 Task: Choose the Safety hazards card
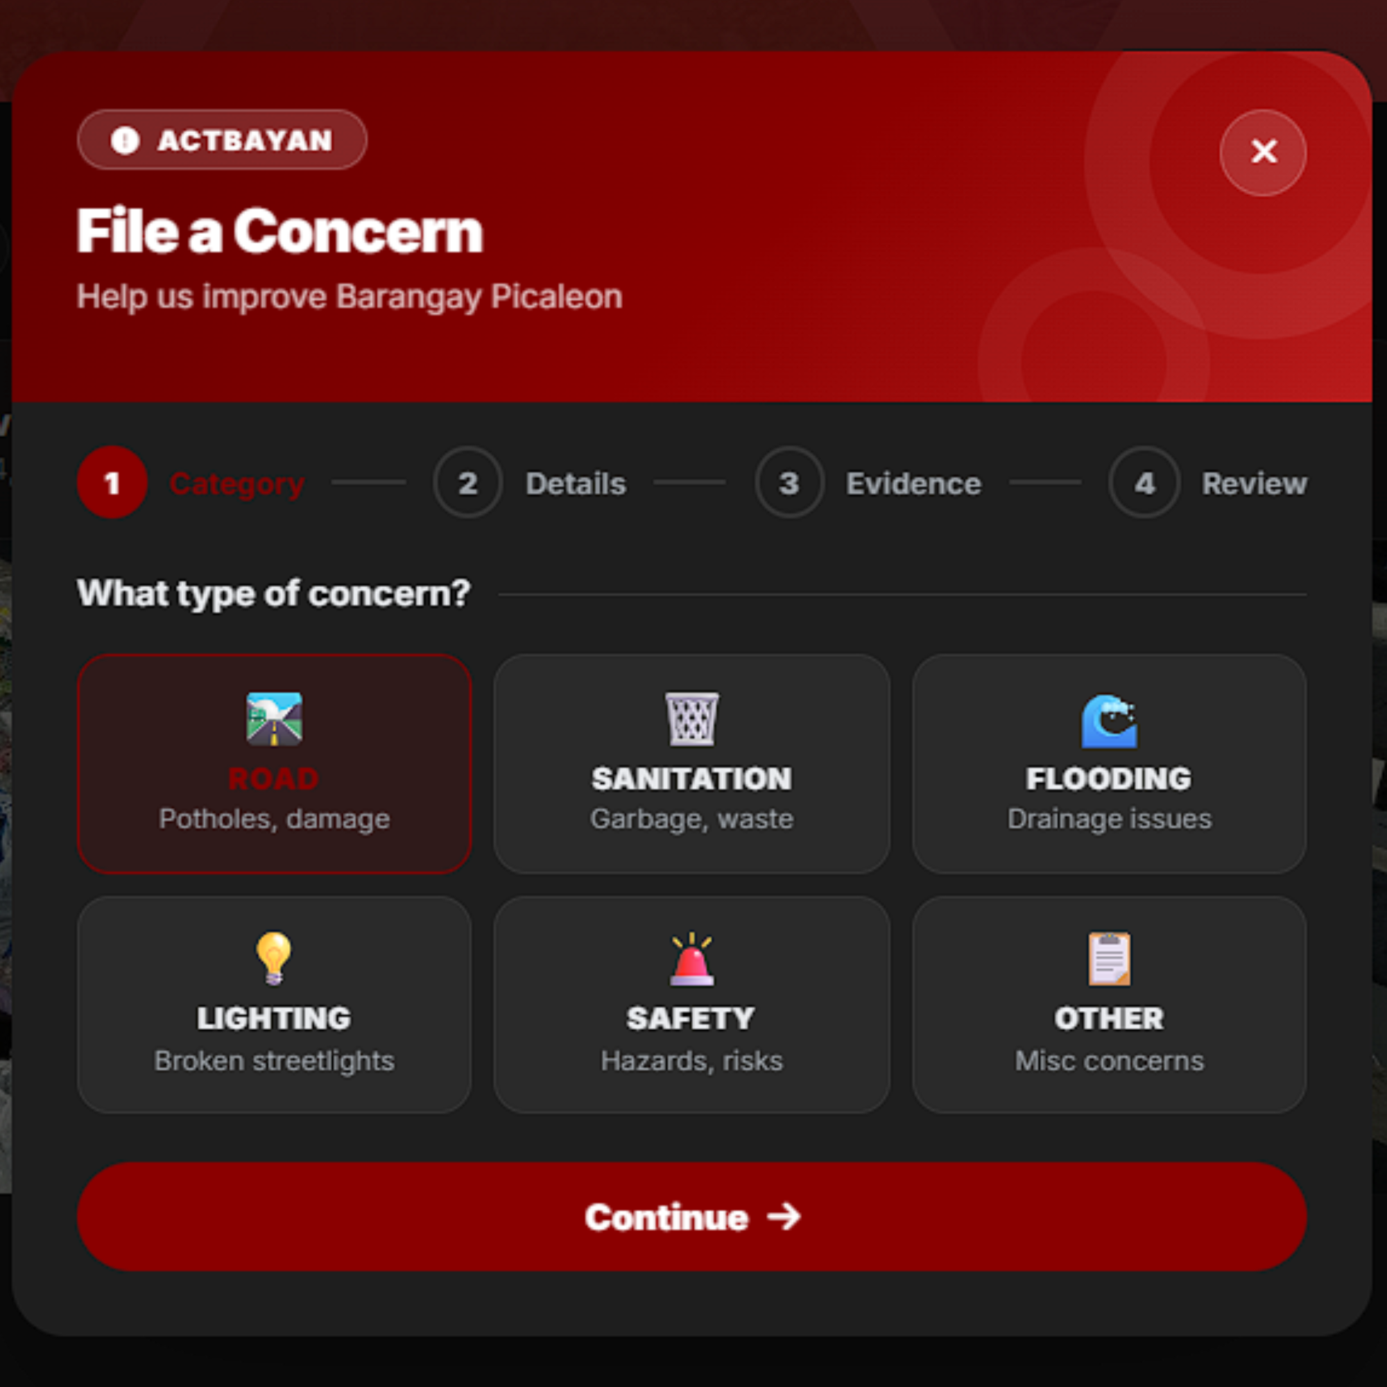(x=691, y=1004)
